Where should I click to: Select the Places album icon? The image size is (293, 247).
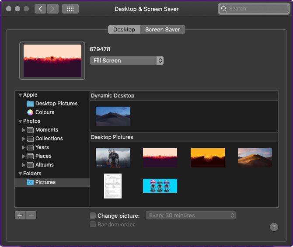coord(30,156)
